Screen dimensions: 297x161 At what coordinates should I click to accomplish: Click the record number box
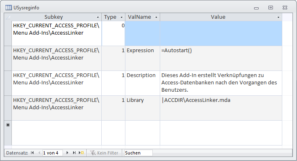click(x=52, y=153)
